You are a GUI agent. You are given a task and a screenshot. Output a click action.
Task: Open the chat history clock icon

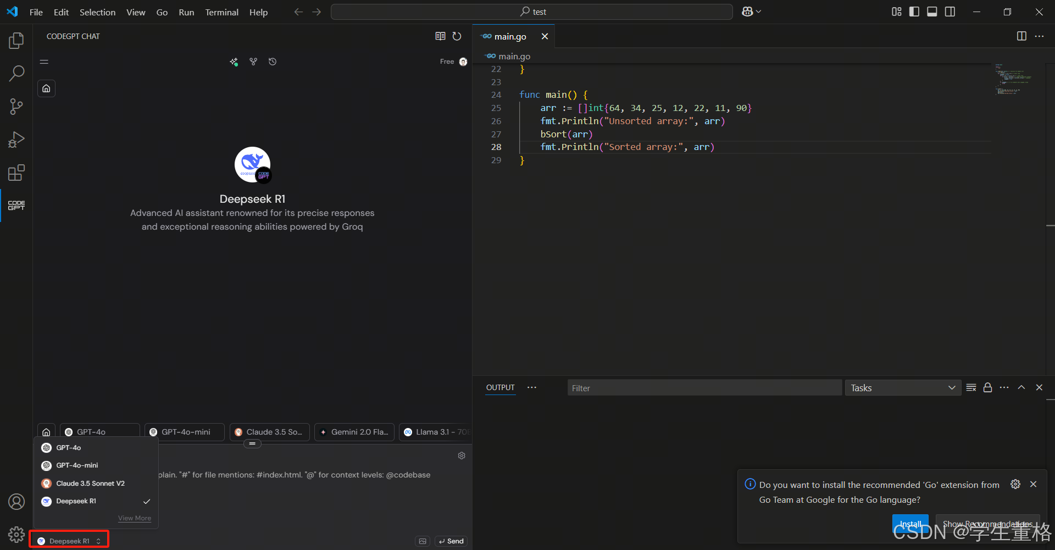(x=273, y=62)
